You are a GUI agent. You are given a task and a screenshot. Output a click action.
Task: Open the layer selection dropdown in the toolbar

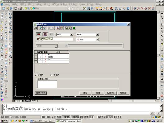(68, 8)
